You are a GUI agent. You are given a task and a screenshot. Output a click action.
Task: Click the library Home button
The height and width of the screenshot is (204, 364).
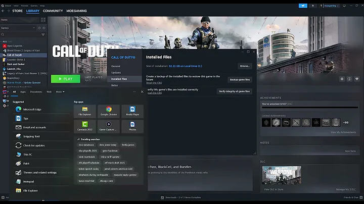click(x=20, y=20)
